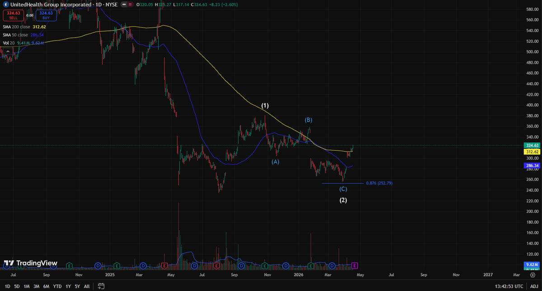Click the UnitedHealth logo icon beside the symbol name

pyautogui.click(x=6, y=5)
